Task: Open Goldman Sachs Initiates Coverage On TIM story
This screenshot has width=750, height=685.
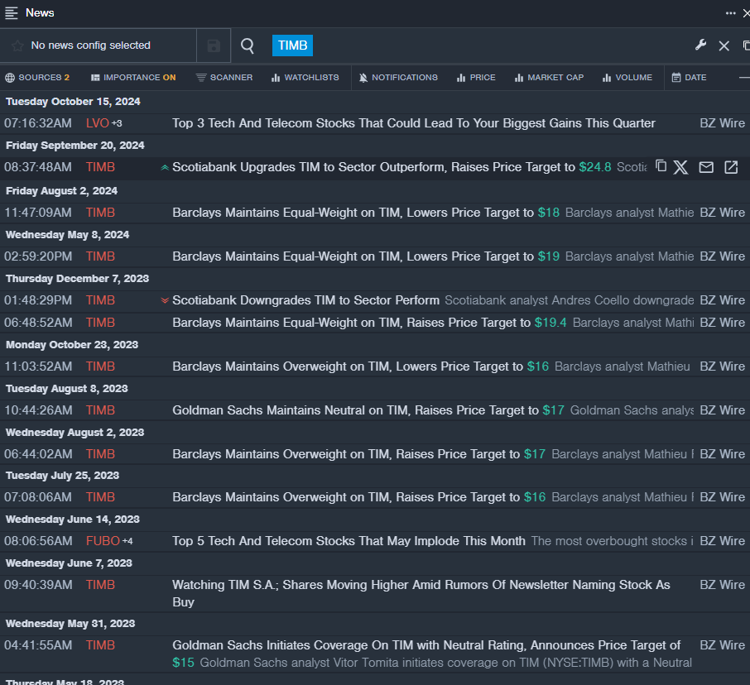Action: tap(426, 645)
